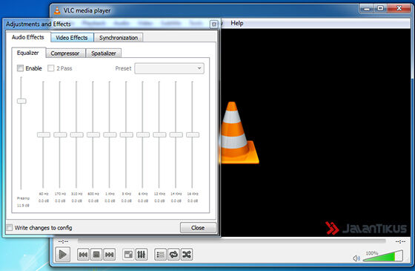Click the green volume slider
Screen dimensions: 415x271
pos(383,256)
